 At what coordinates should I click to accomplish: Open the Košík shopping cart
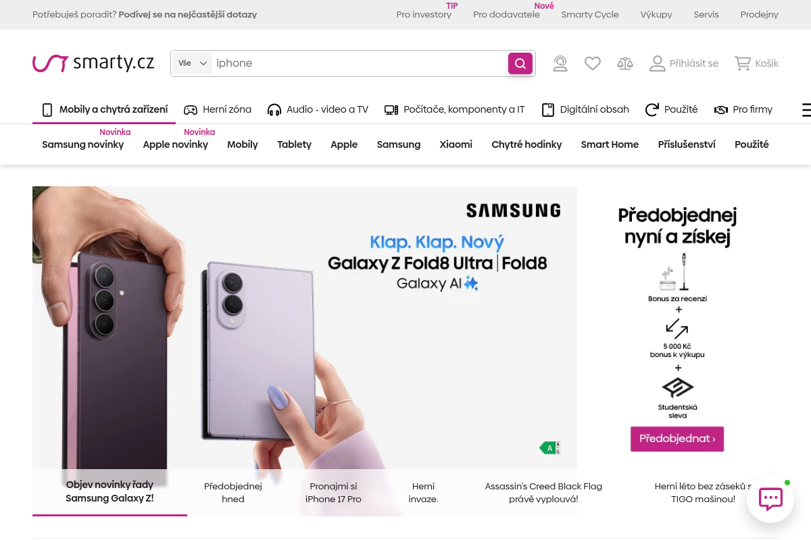[x=757, y=63]
